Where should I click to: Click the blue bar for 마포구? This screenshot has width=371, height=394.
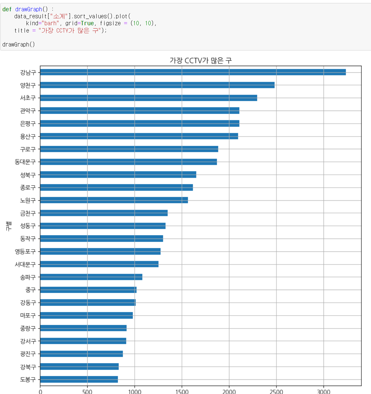(87, 315)
